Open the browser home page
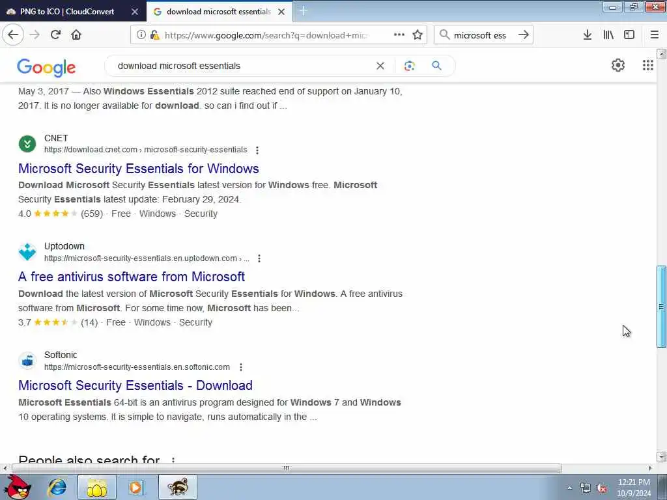Screen dimensions: 667x500 (x=76, y=35)
